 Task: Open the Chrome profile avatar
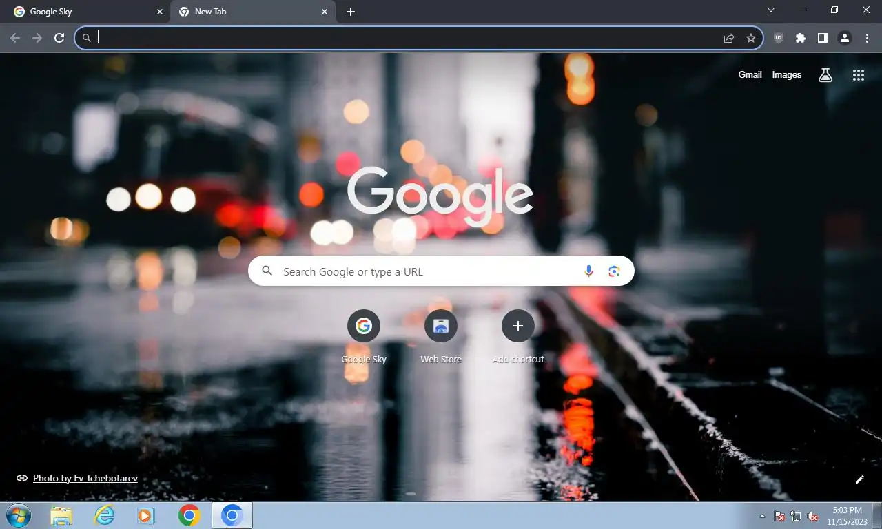[845, 38]
